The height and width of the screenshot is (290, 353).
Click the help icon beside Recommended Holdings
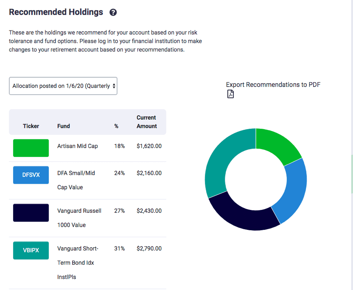[113, 12]
